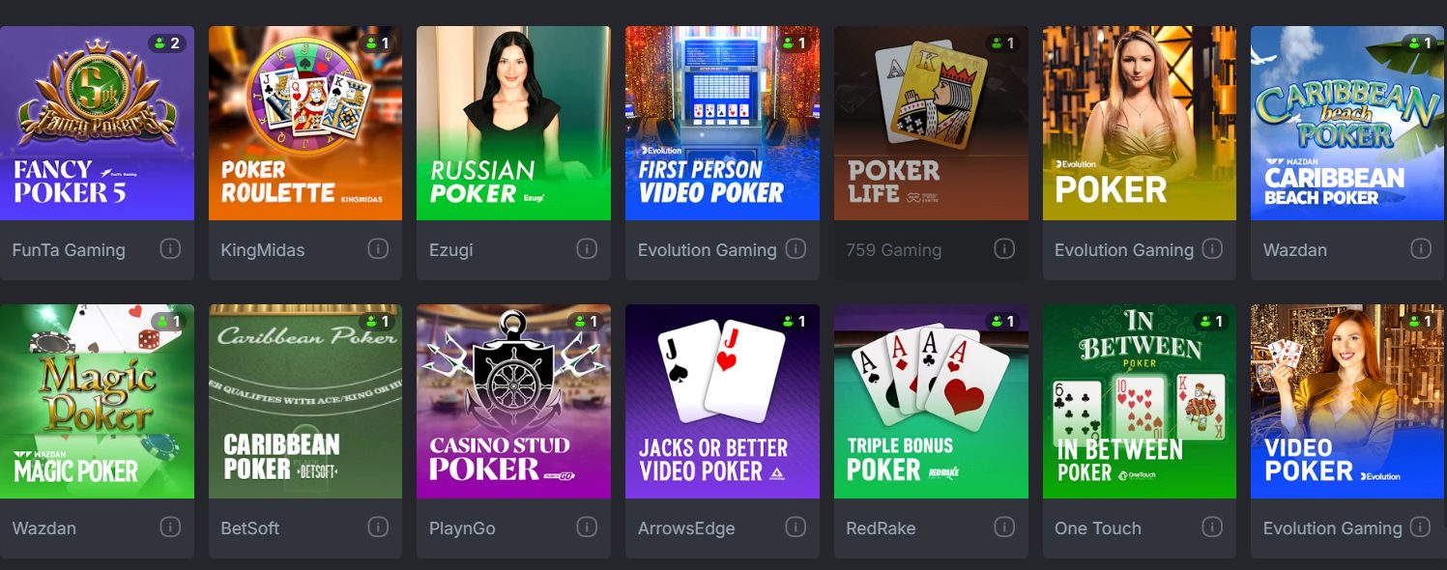Image resolution: width=1447 pixels, height=570 pixels.
Task: Click player count badge on Fancy Poker 5
Action: tap(166, 43)
